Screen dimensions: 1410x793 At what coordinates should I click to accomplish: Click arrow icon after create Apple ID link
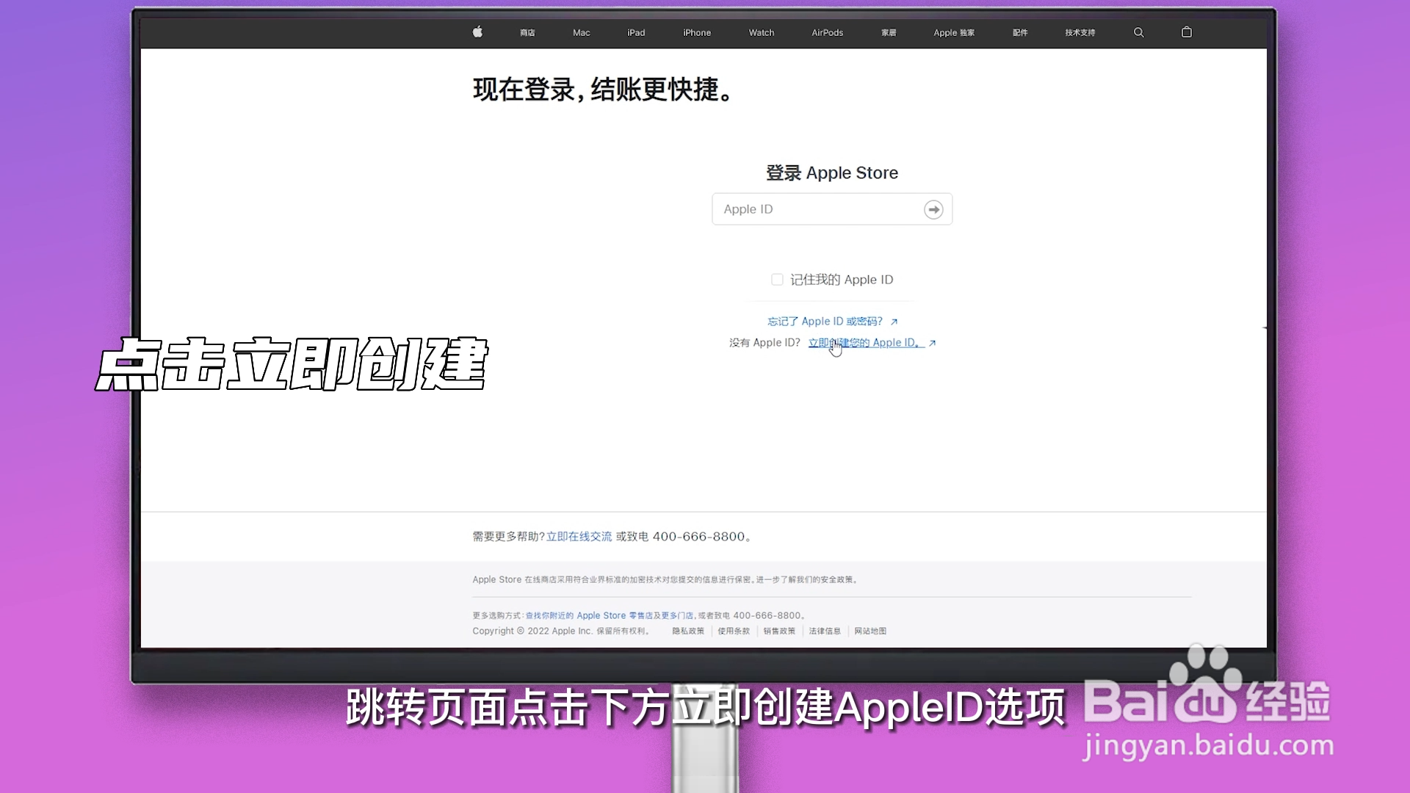932,343
